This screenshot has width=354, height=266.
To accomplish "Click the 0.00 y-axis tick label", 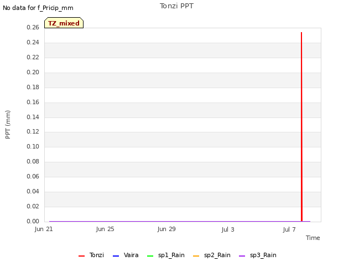I will tap(33, 221).
